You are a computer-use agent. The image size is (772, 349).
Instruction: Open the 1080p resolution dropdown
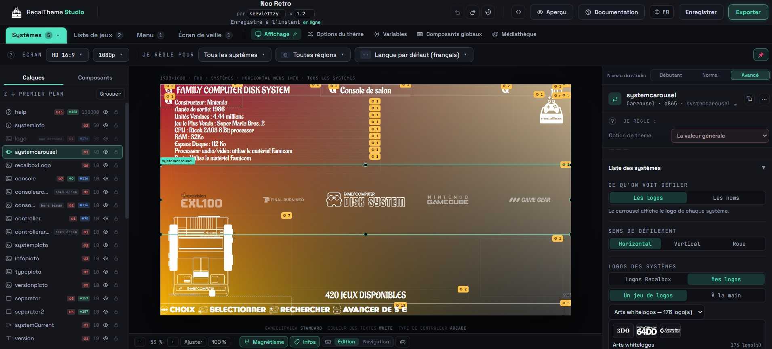pyautogui.click(x=111, y=55)
